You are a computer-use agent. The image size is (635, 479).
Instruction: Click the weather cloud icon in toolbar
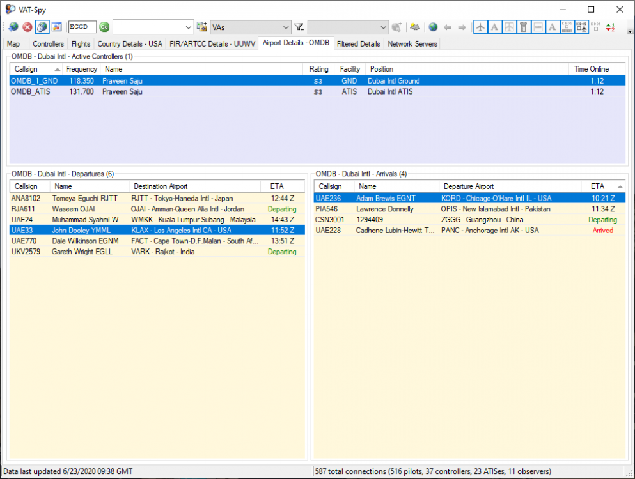click(415, 27)
